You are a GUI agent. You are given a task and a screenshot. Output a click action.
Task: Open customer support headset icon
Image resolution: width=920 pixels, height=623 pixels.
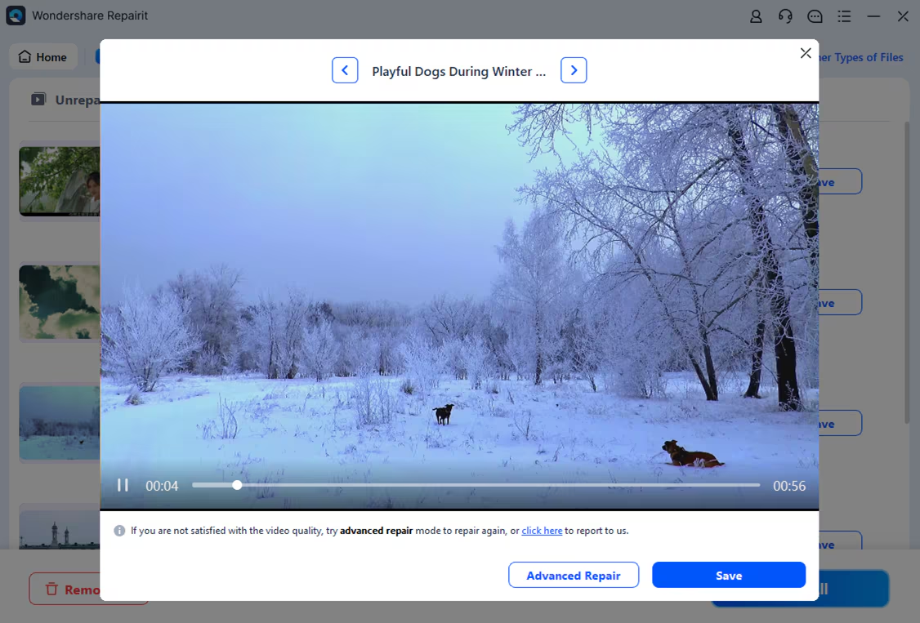click(x=785, y=16)
